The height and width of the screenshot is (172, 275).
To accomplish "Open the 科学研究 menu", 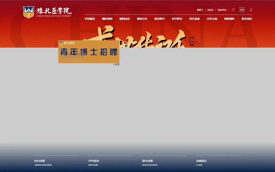I will tap(177, 19).
